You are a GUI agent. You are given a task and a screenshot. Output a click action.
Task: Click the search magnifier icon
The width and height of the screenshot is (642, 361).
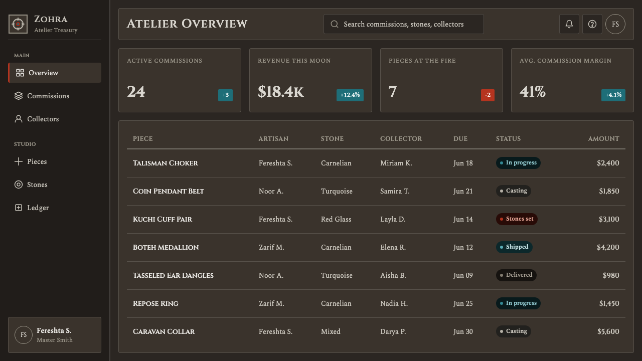coord(335,24)
